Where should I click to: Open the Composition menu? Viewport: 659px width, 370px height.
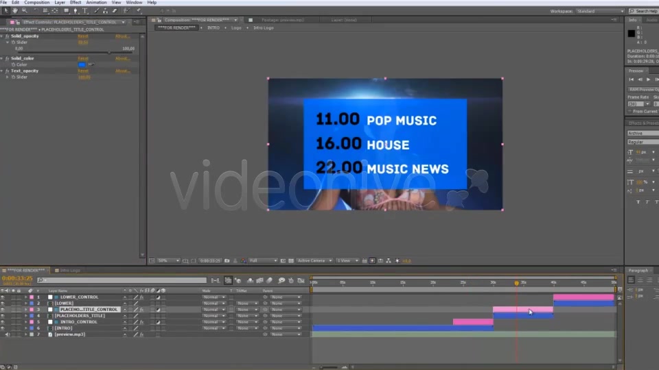[x=36, y=3]
